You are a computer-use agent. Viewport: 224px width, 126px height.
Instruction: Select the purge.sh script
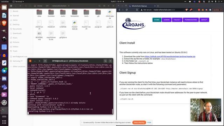point(98,24)
